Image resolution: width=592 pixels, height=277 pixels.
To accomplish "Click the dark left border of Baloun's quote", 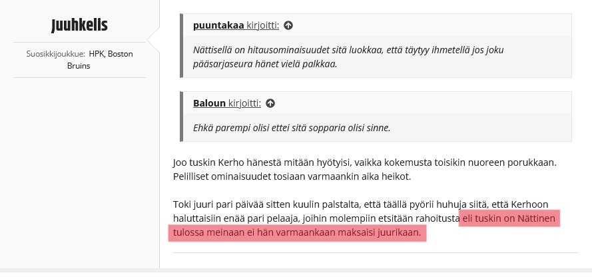I will tap(182, 116).
